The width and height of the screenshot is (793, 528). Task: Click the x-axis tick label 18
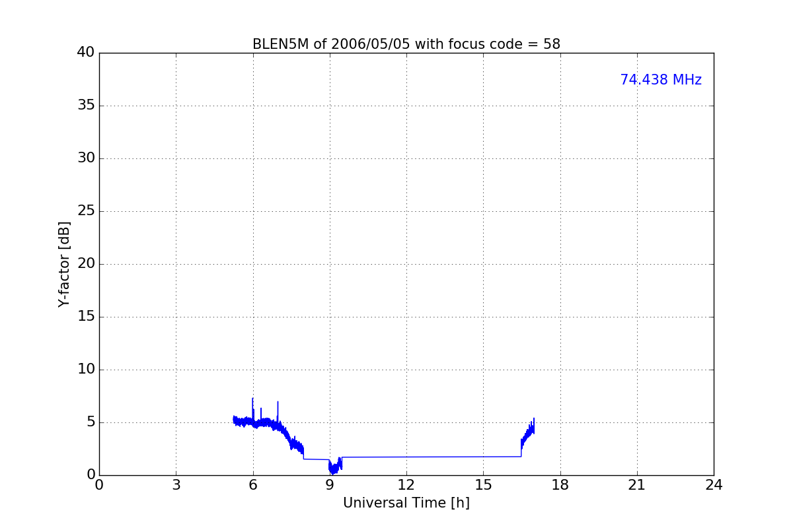point(560,485)
